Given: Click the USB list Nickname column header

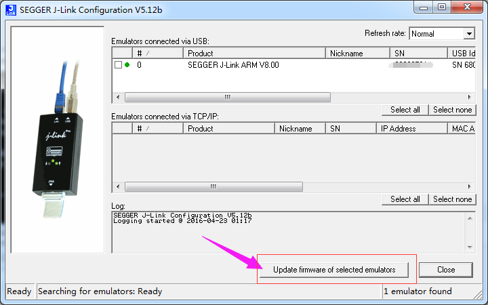Looking at the screenshot, I should 358,54.
